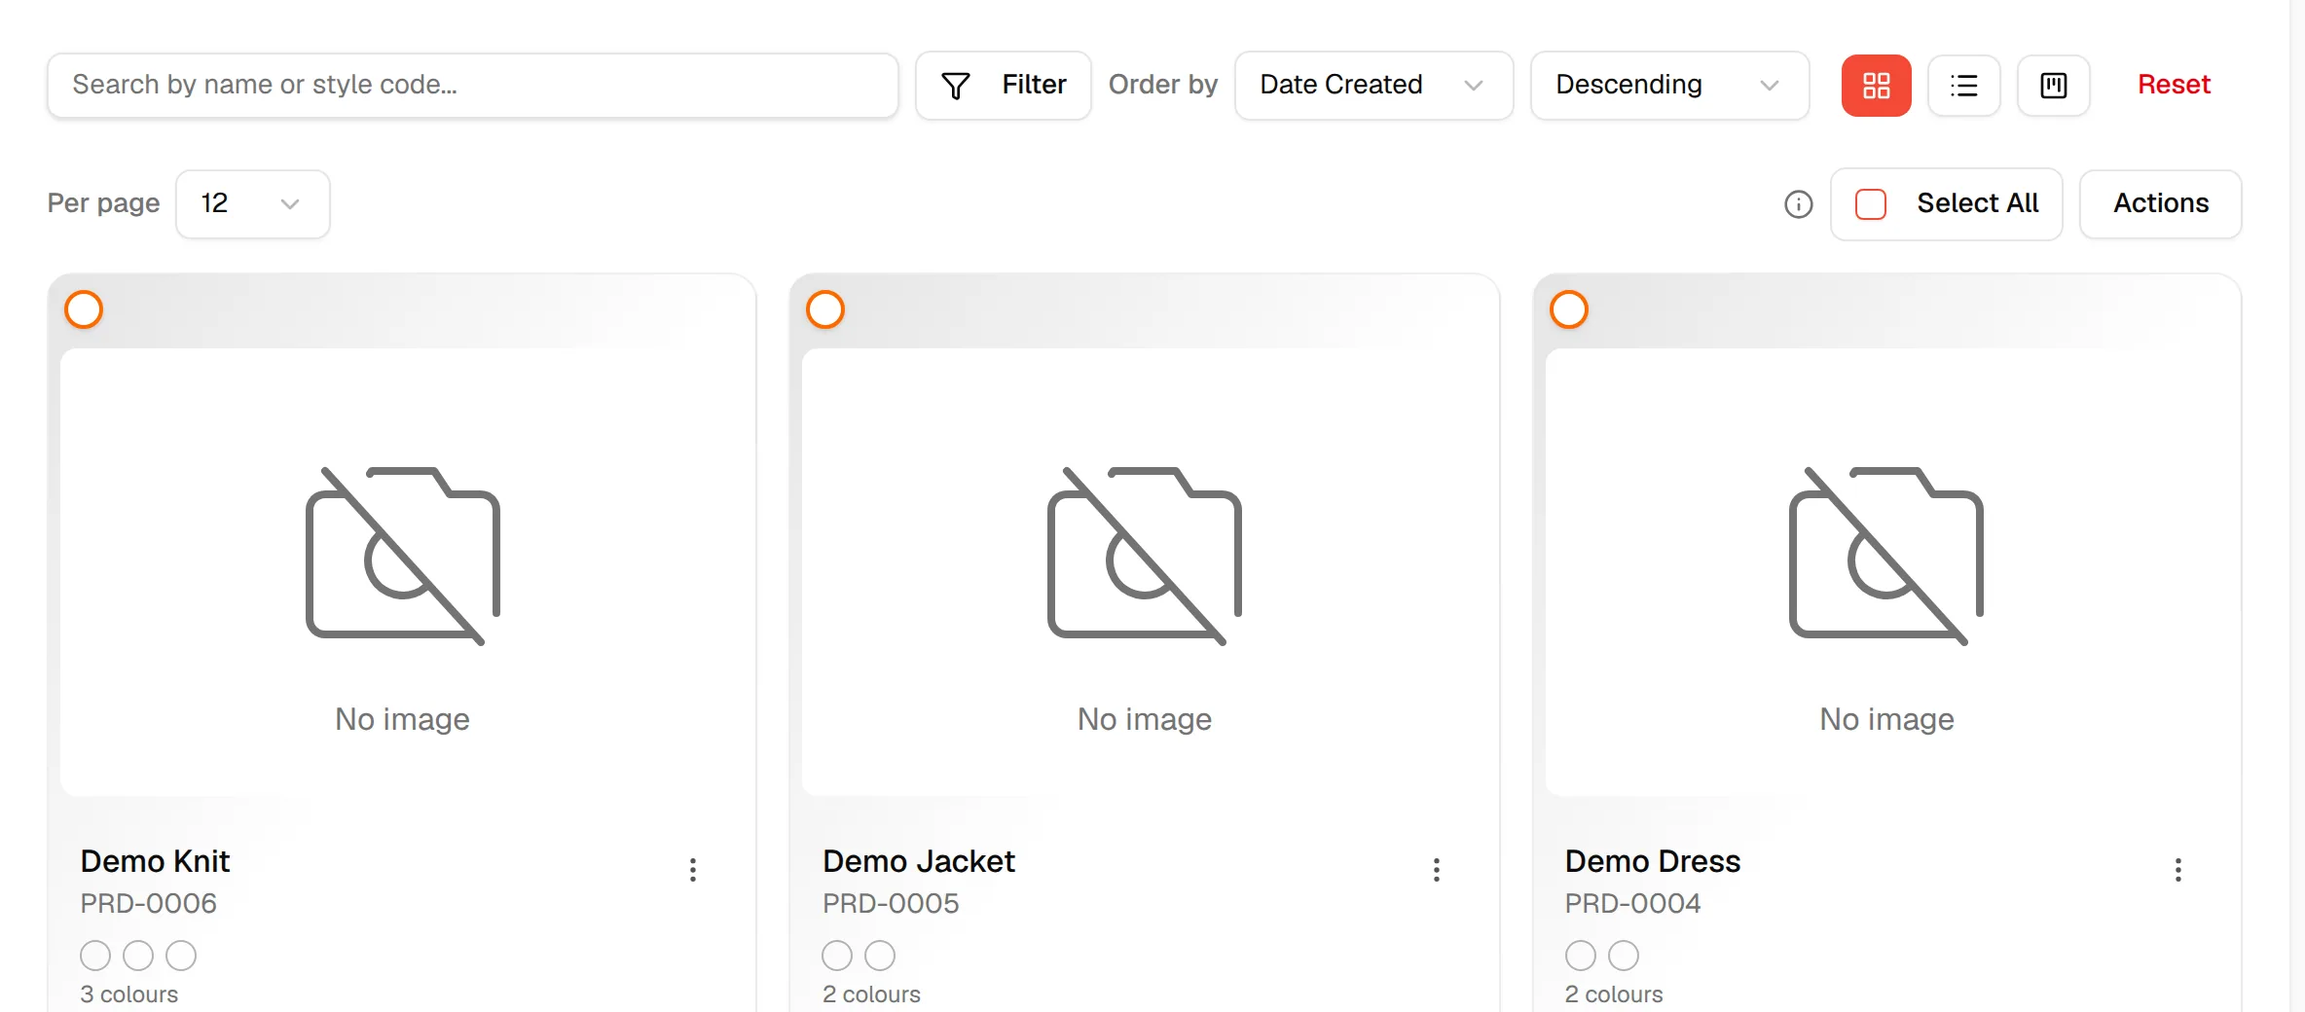2305x1012 pixels.
Task: Click the Actions button
Action: [2161, 204]
